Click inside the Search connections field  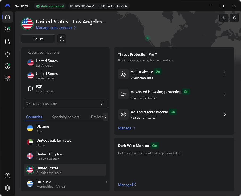[61, 103]
